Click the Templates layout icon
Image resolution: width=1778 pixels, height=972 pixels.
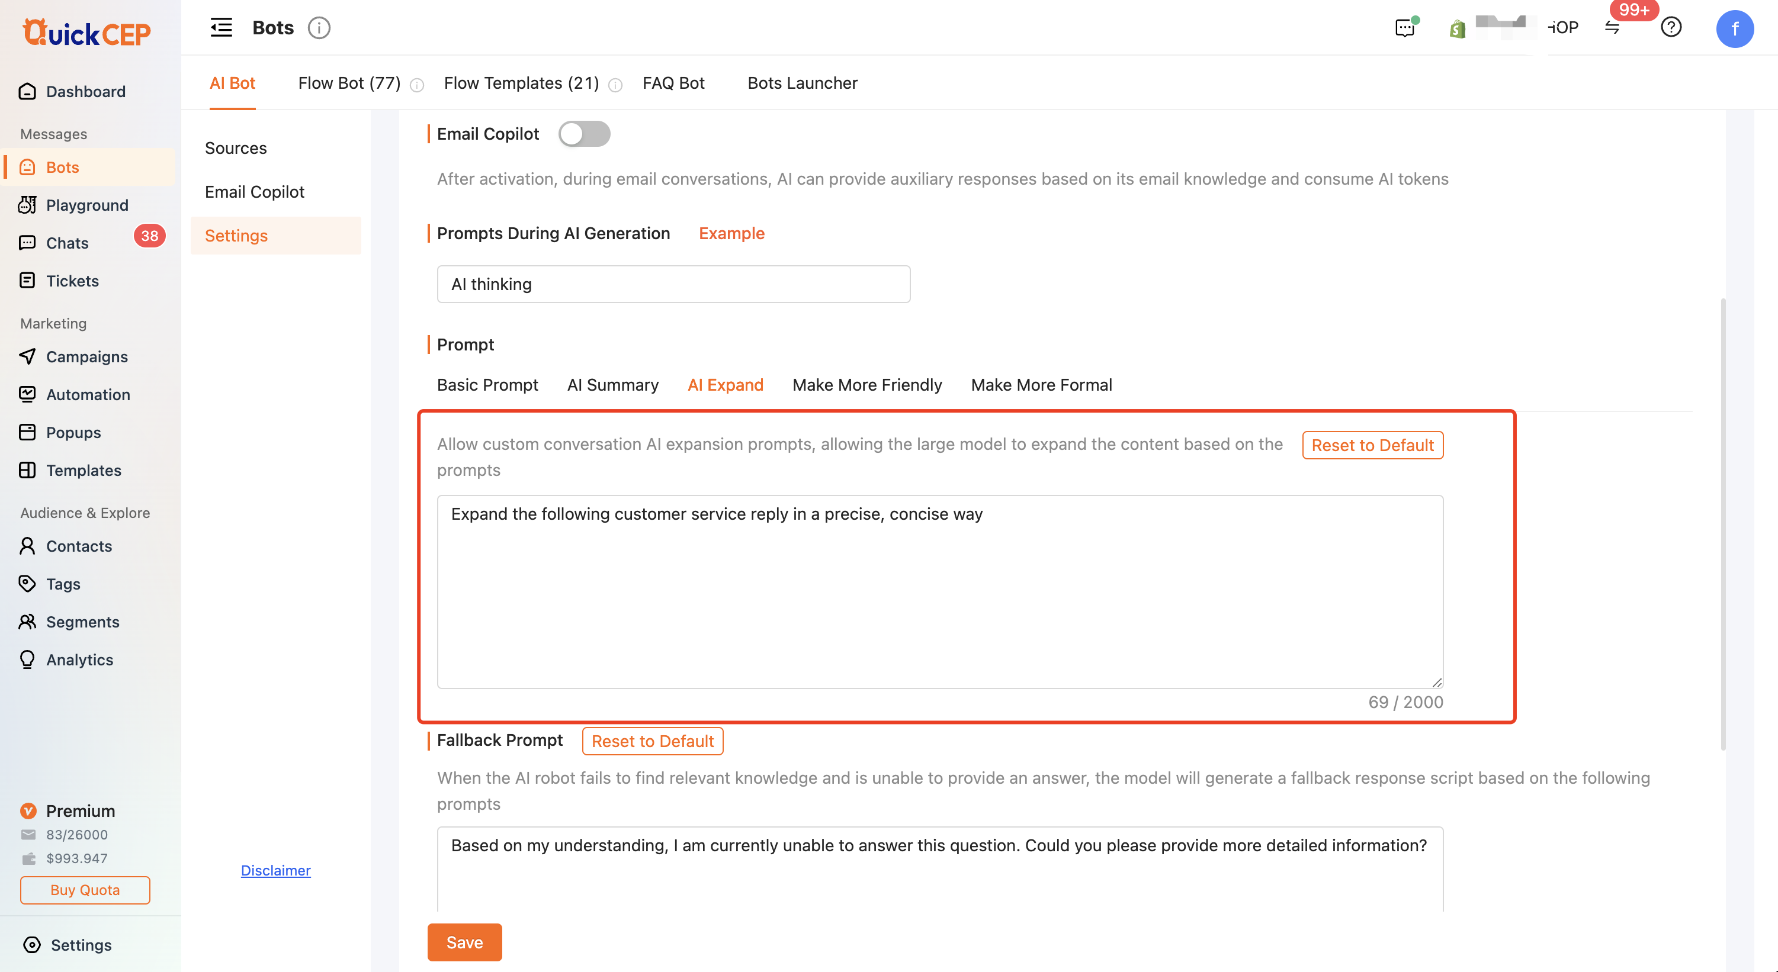(28, 471)
